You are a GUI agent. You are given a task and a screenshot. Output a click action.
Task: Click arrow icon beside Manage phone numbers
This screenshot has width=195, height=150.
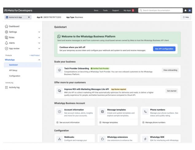tap(143, 122)
